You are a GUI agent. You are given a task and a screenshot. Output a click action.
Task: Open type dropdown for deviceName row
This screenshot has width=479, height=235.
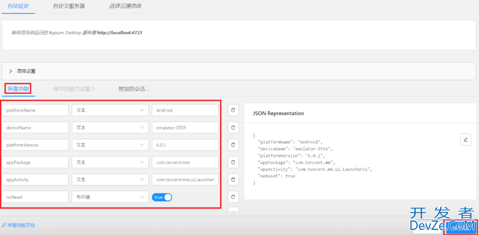coord(110,128)
